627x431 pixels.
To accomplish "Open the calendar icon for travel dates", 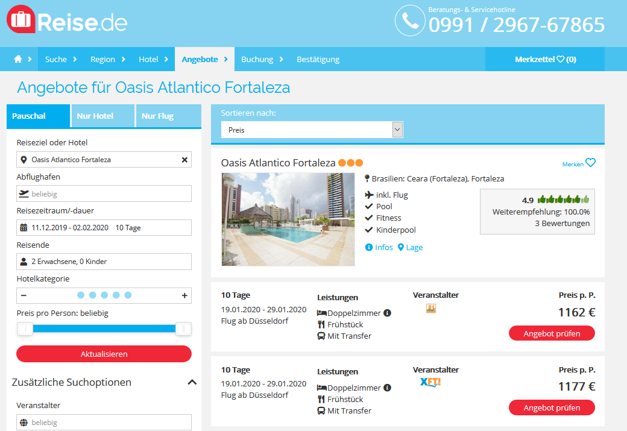I will point(24,227).
